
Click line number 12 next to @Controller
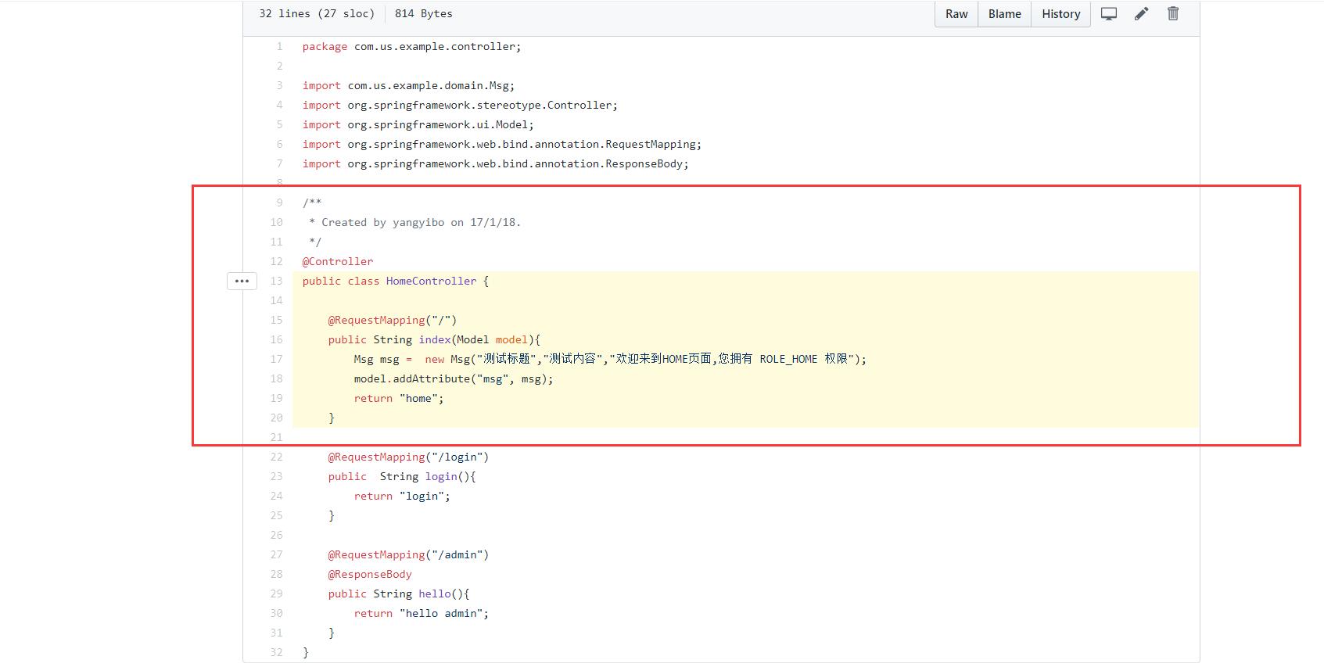pos(276,261)
